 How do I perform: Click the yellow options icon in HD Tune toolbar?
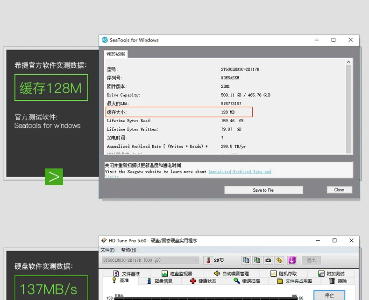point(280,260)
